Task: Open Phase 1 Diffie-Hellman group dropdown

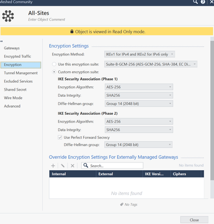Action: [x=139, y=104]
